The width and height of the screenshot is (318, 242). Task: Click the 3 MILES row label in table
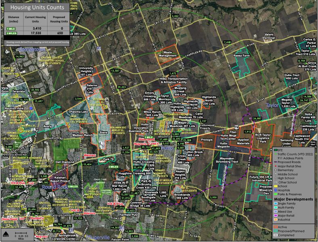pyautogui.click(x=12, y=33)
